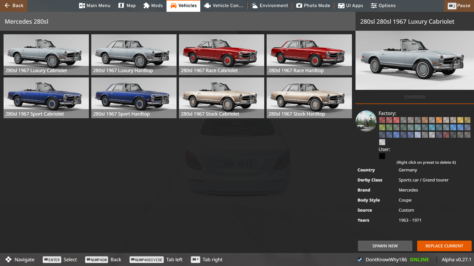This screenshot has height=266, width=474.
Task: Open the Main Menu
Action: tap(95, 6)
